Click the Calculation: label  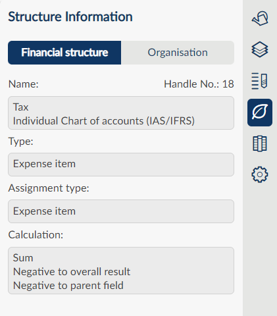36,235
